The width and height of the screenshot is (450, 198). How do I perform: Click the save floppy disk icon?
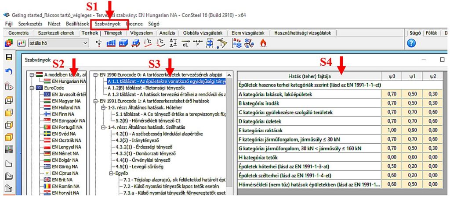pyautogui.click(x=9, y=57)
